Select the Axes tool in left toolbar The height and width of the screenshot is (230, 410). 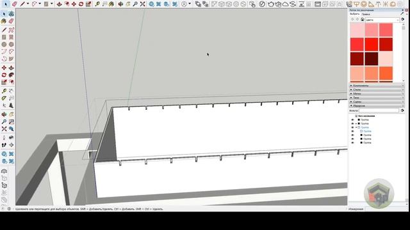(x=4, y=105)
